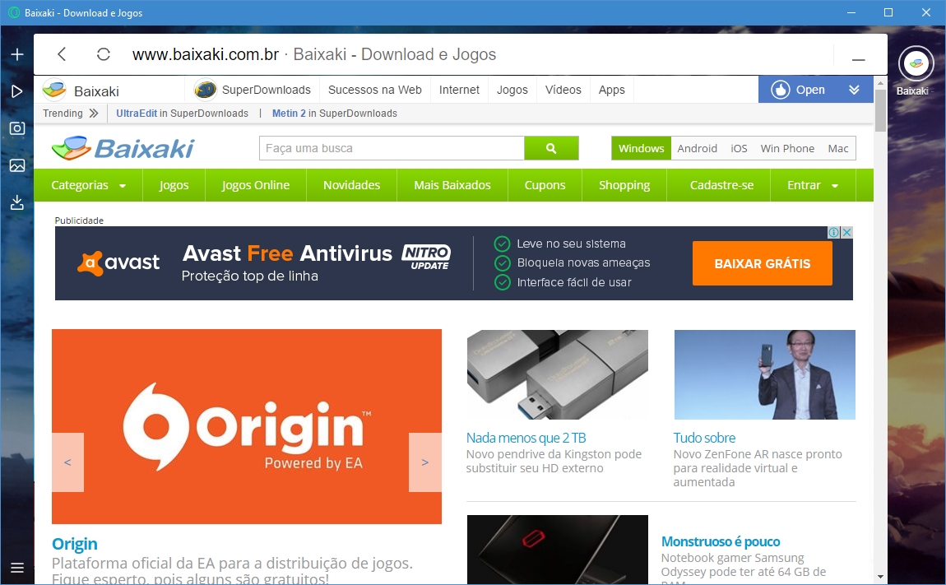946x585 pixels.
Task: Click the www.baixaki.com.br address text
Action: [205, 54]
